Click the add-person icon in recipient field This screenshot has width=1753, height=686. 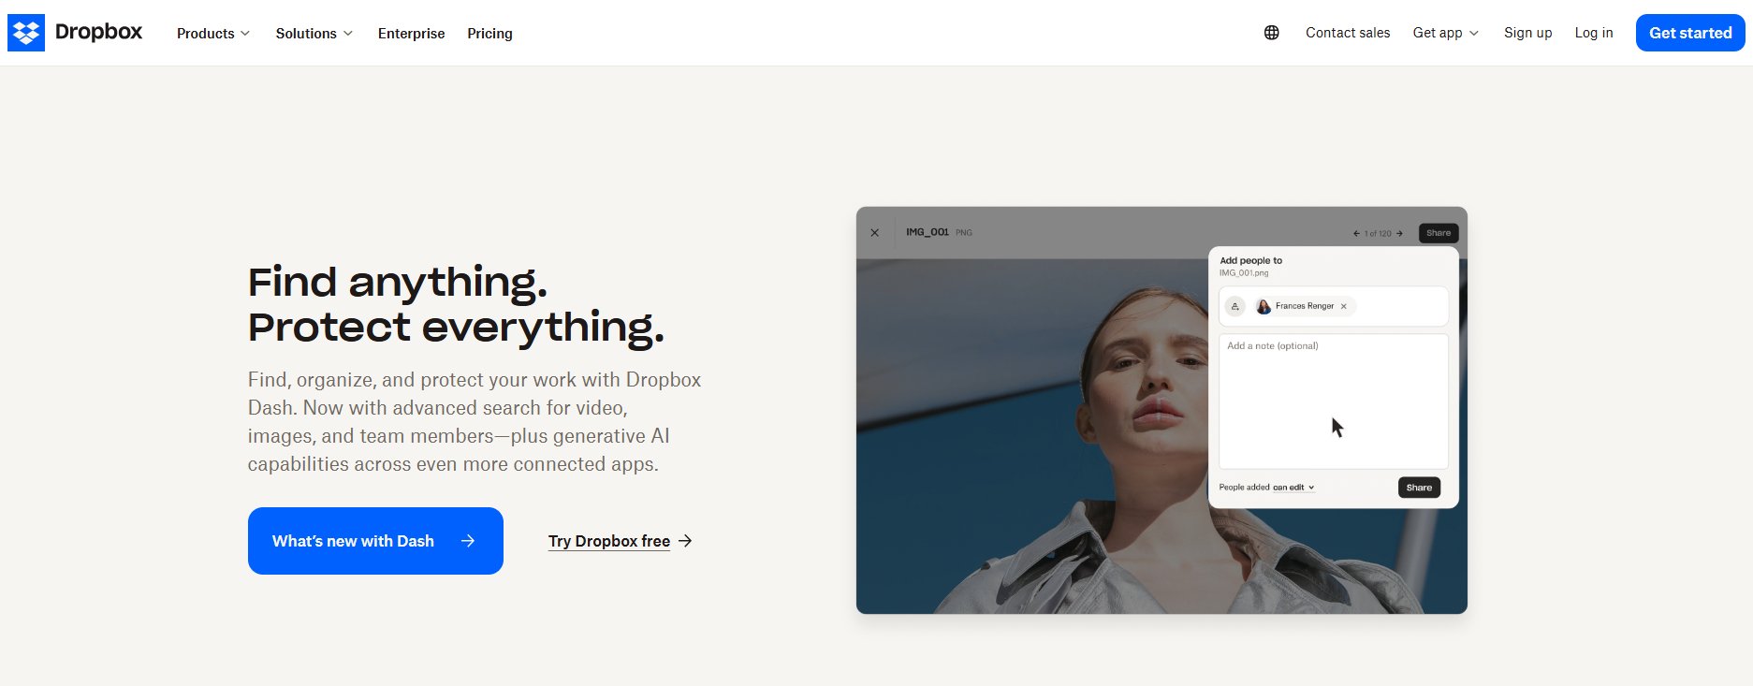click(x=1234, y=306)
